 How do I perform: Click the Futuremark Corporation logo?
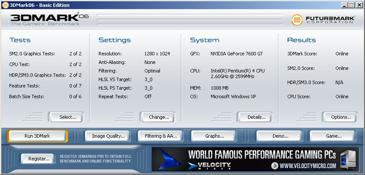323,20
